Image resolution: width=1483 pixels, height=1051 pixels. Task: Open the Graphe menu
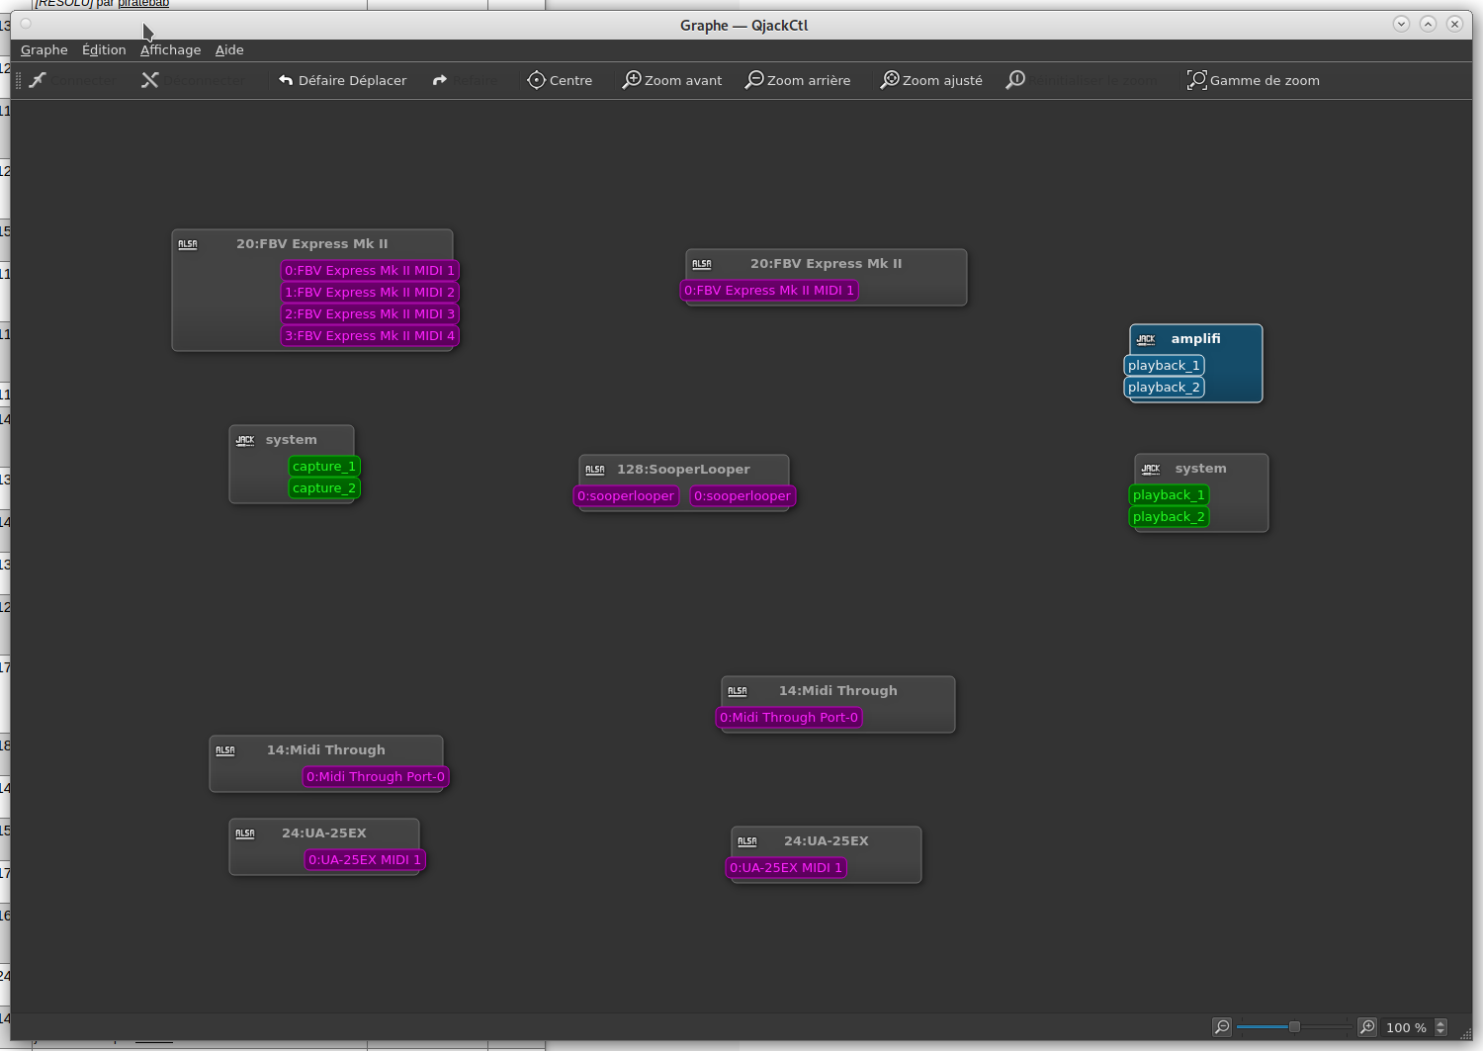44,50
